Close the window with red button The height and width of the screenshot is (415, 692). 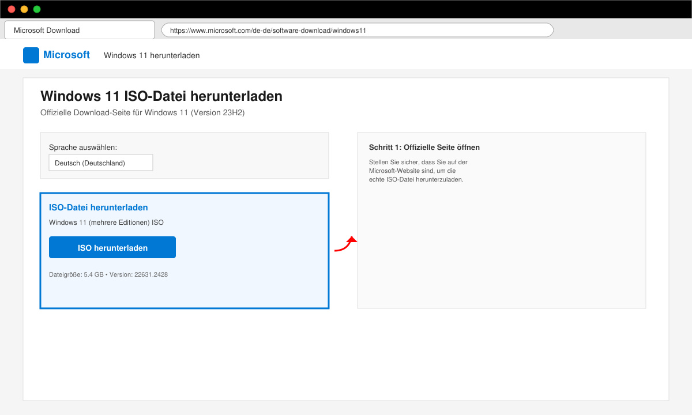(12, 9)
